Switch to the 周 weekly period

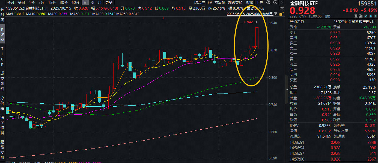point(93,2)
